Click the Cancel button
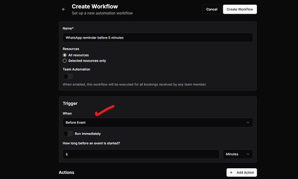Viewport: 298px width, 179px height. tap(212, 9)
